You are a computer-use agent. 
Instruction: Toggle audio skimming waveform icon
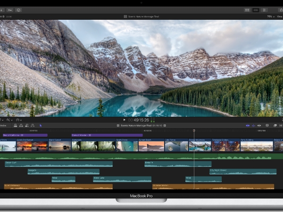point(253,125)
